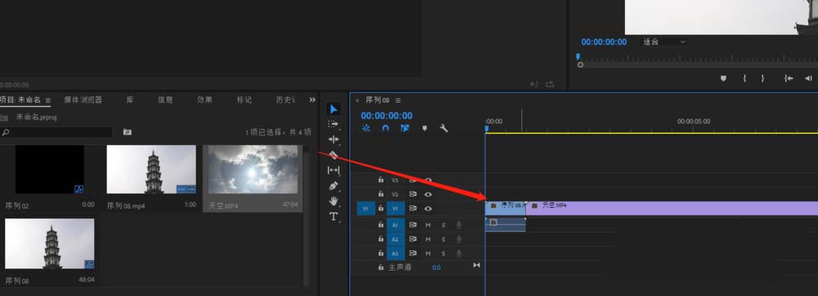
Task: Select the Type tool
Action: 334,216
